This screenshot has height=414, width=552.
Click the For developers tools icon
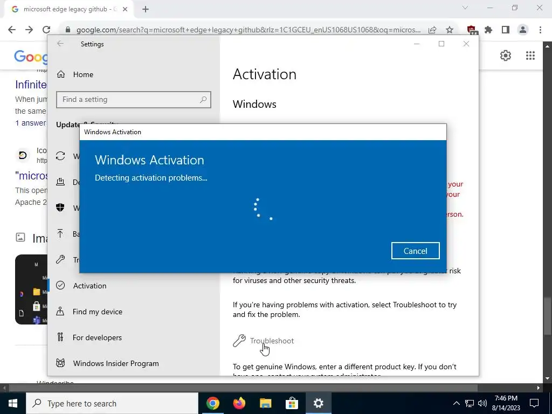(x=60, y=337)
